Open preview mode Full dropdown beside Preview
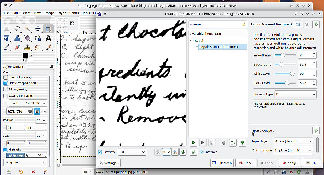The height and width of the screenshot is (175, 324). (132, 152)
